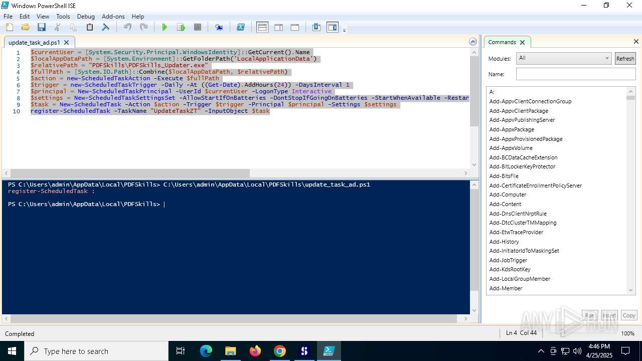Screen dimensions: 642x361
Task: Open Microsoft Edge from the taskbar
Action: tap(206, 351)
